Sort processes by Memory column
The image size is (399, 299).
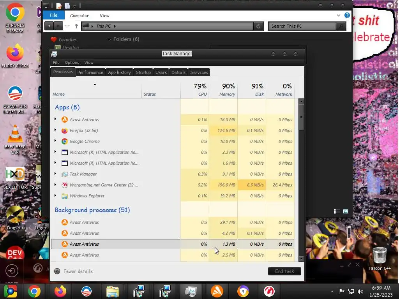point(223,90)
